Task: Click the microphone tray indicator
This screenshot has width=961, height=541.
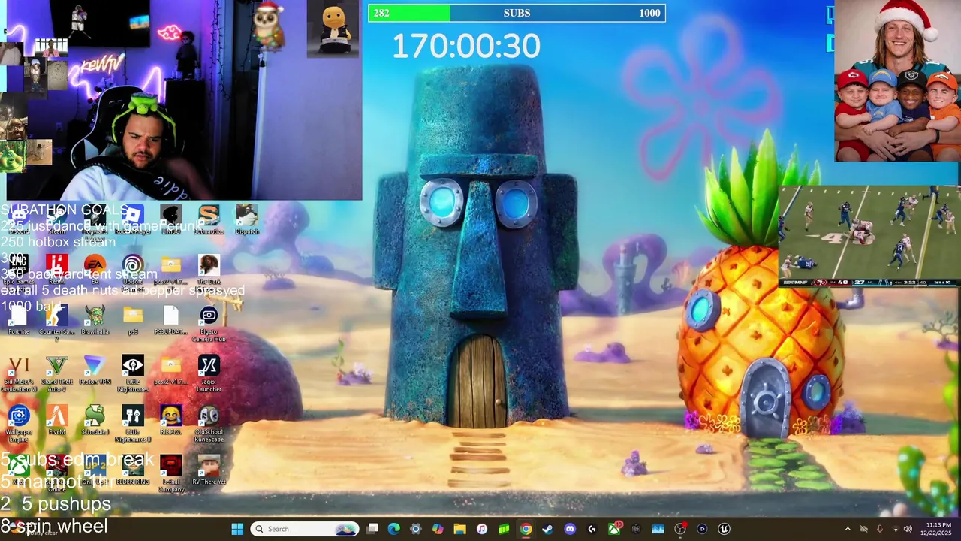Action: point(879,529)
